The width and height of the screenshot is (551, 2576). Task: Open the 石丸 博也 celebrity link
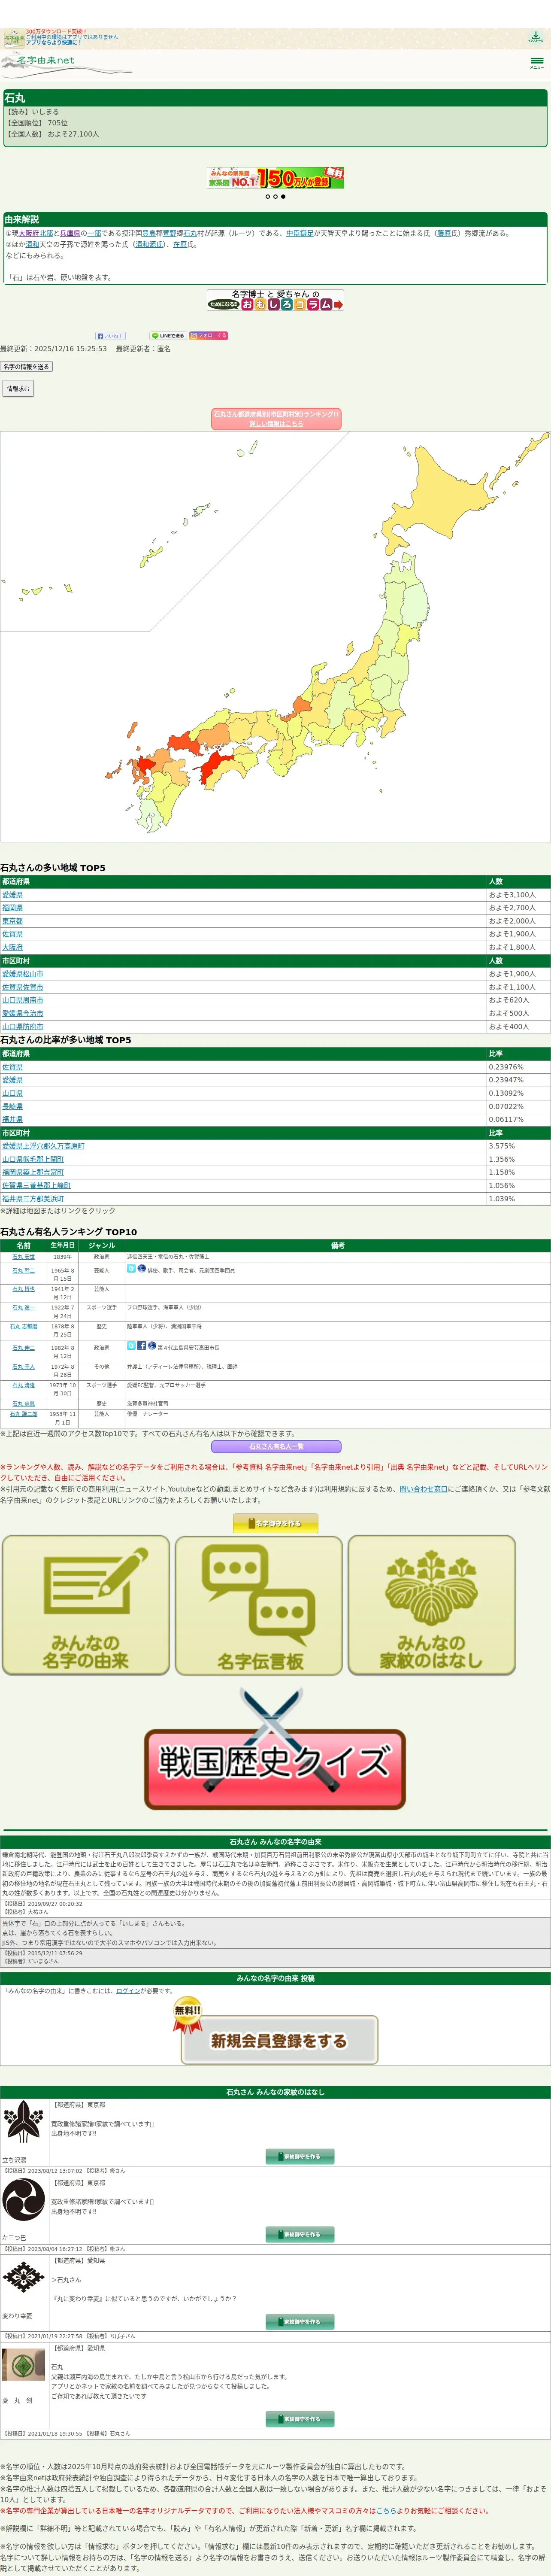coord(23,1289)
